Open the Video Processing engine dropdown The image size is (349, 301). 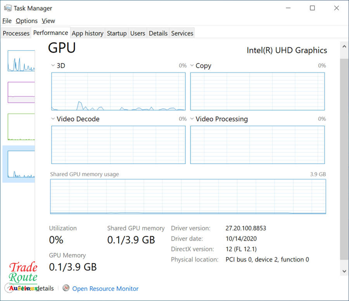(192, 119)
